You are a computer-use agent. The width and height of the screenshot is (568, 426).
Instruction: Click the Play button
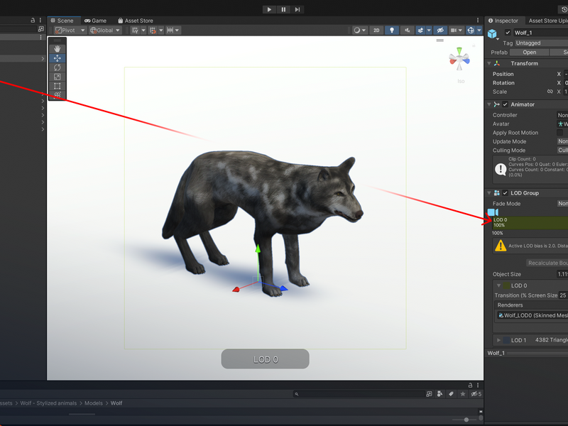269,9
